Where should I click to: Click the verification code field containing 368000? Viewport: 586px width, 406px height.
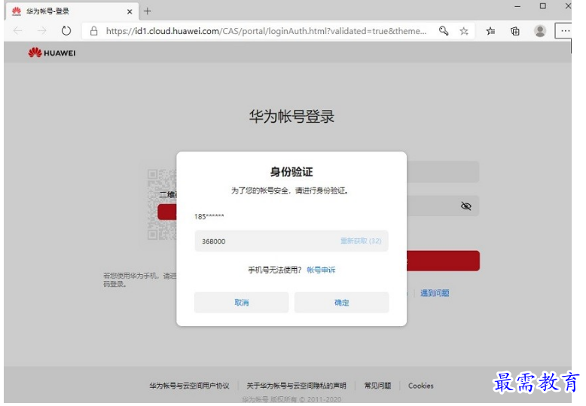pyautogui.click(x=291, y=241)
